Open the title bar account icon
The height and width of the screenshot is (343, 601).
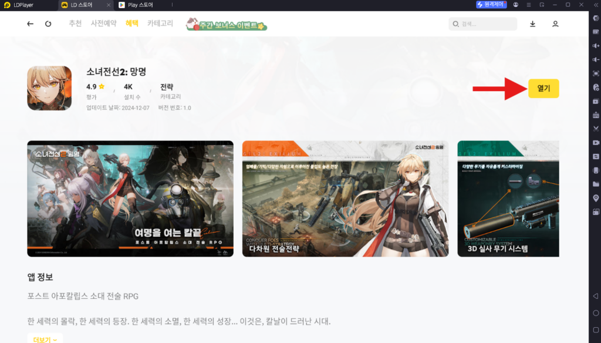pos(515,5)
